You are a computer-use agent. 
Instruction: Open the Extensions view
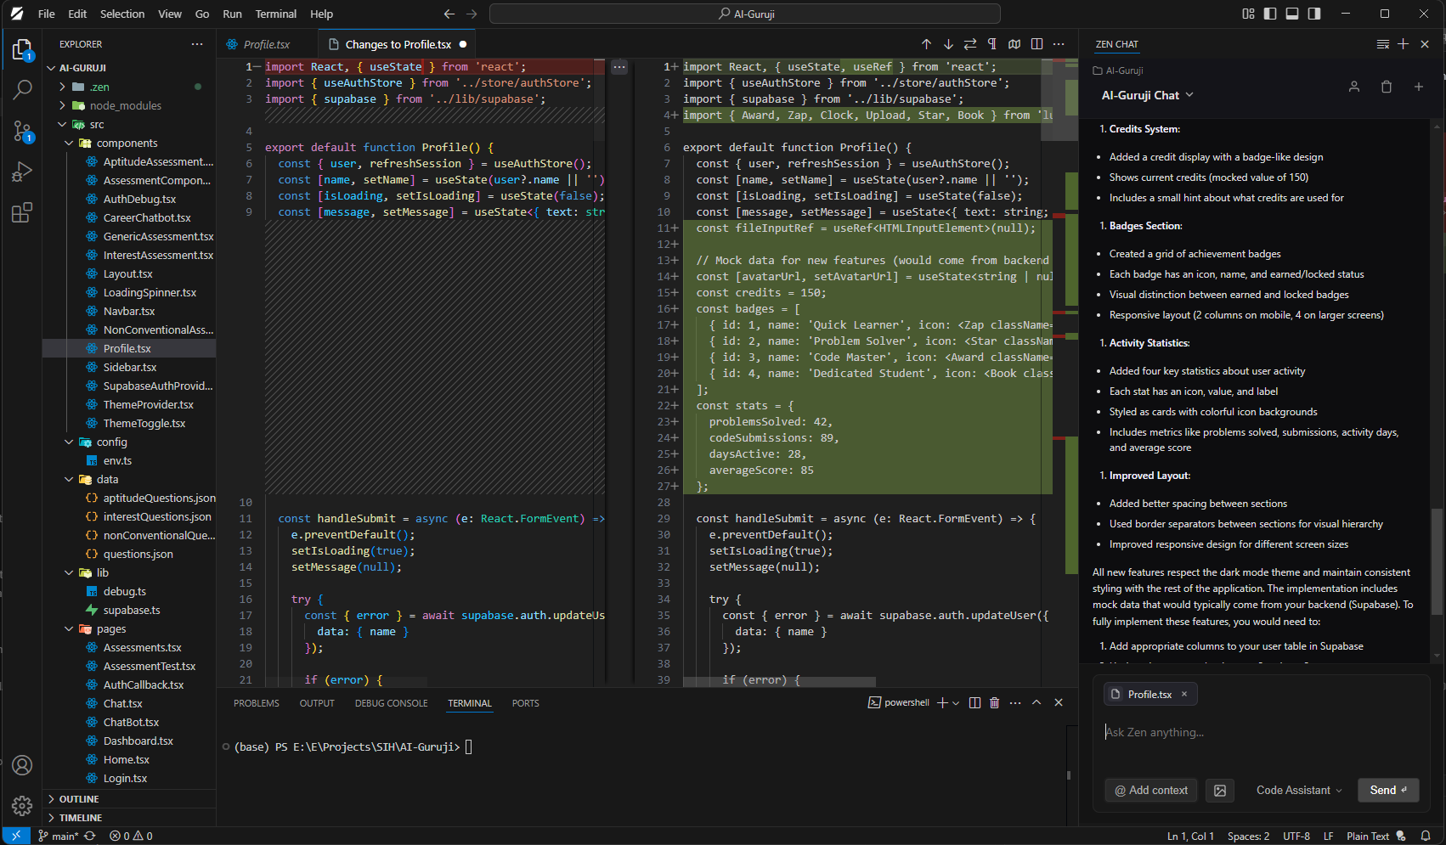(x=22, y=212)
